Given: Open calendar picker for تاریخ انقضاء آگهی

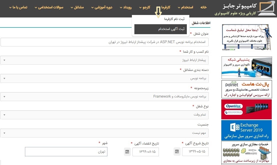Looking at the screenshot, I should coord(127,152).
